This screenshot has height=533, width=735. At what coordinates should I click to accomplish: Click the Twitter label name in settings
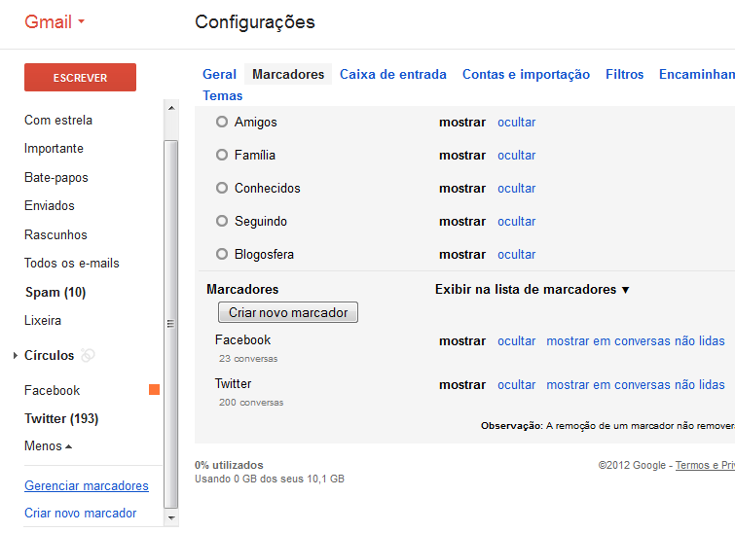click(x=233, y=383)
